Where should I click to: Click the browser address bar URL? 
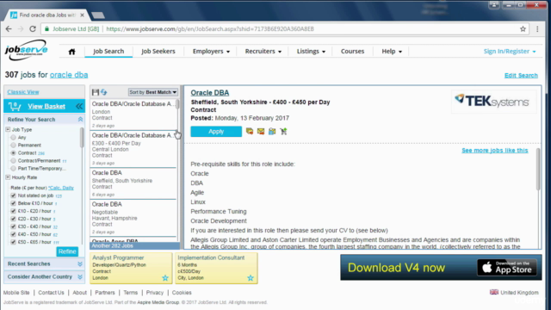point(210,28)
